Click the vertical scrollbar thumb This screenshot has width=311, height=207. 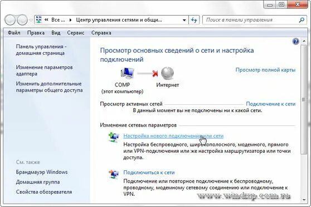tap(304, 99)
